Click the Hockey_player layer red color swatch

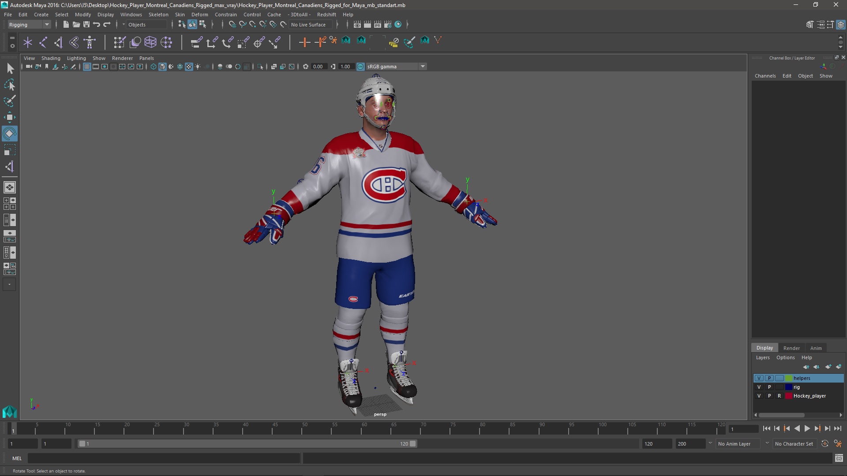tap(788, 396)
